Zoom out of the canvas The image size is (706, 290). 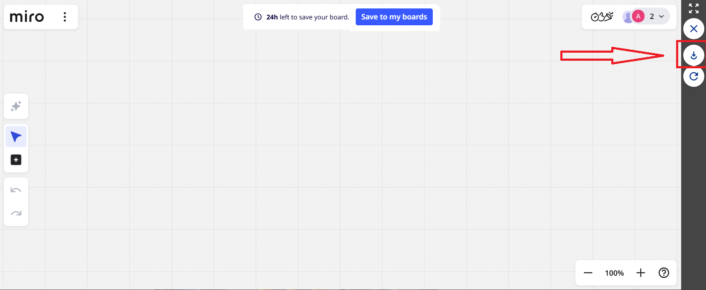click(x=588, y=273)
